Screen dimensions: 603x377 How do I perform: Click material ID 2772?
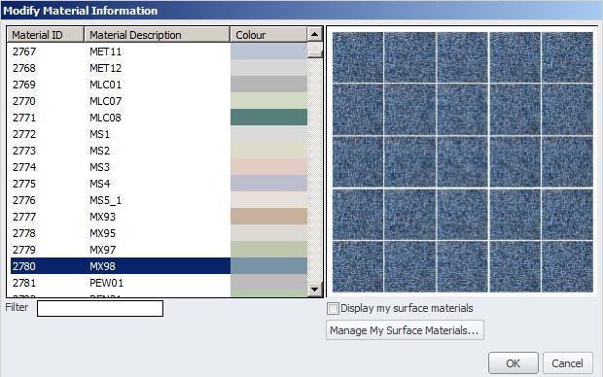pos(24,134)
